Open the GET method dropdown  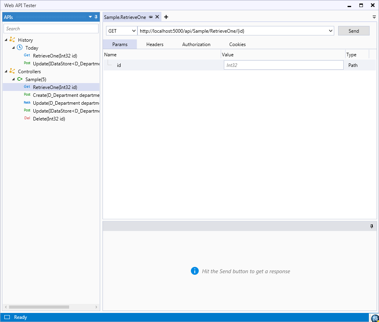(x=121, y=31)
